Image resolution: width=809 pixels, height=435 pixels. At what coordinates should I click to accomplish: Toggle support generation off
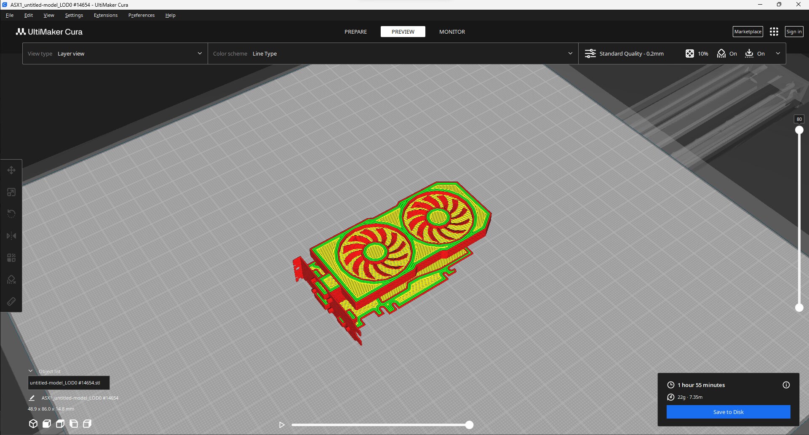tap(727, 53)
